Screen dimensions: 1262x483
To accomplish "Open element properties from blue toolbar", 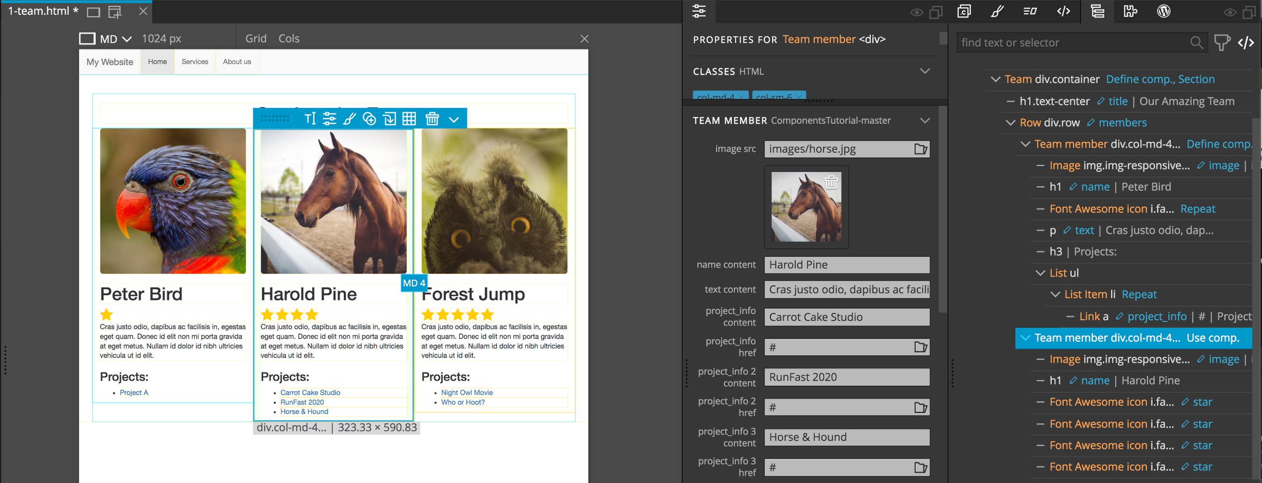I will (x=329, y=119).
